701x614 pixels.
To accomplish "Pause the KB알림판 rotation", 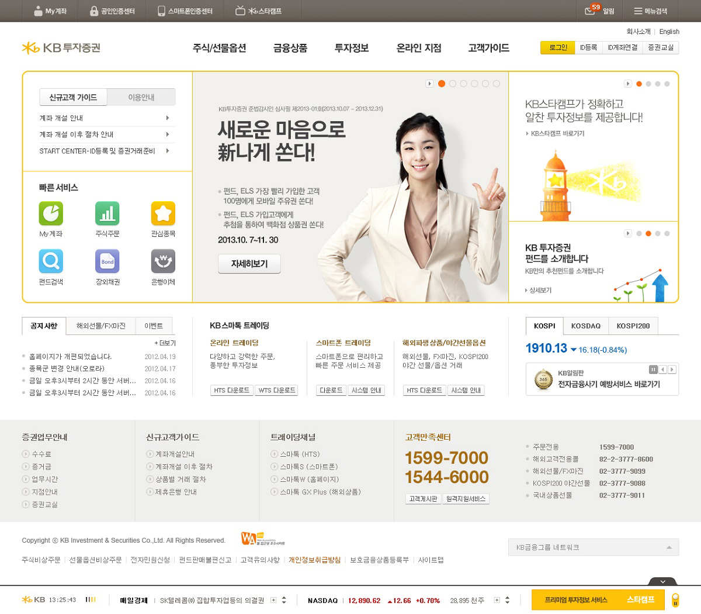I will tap(653, 370).
